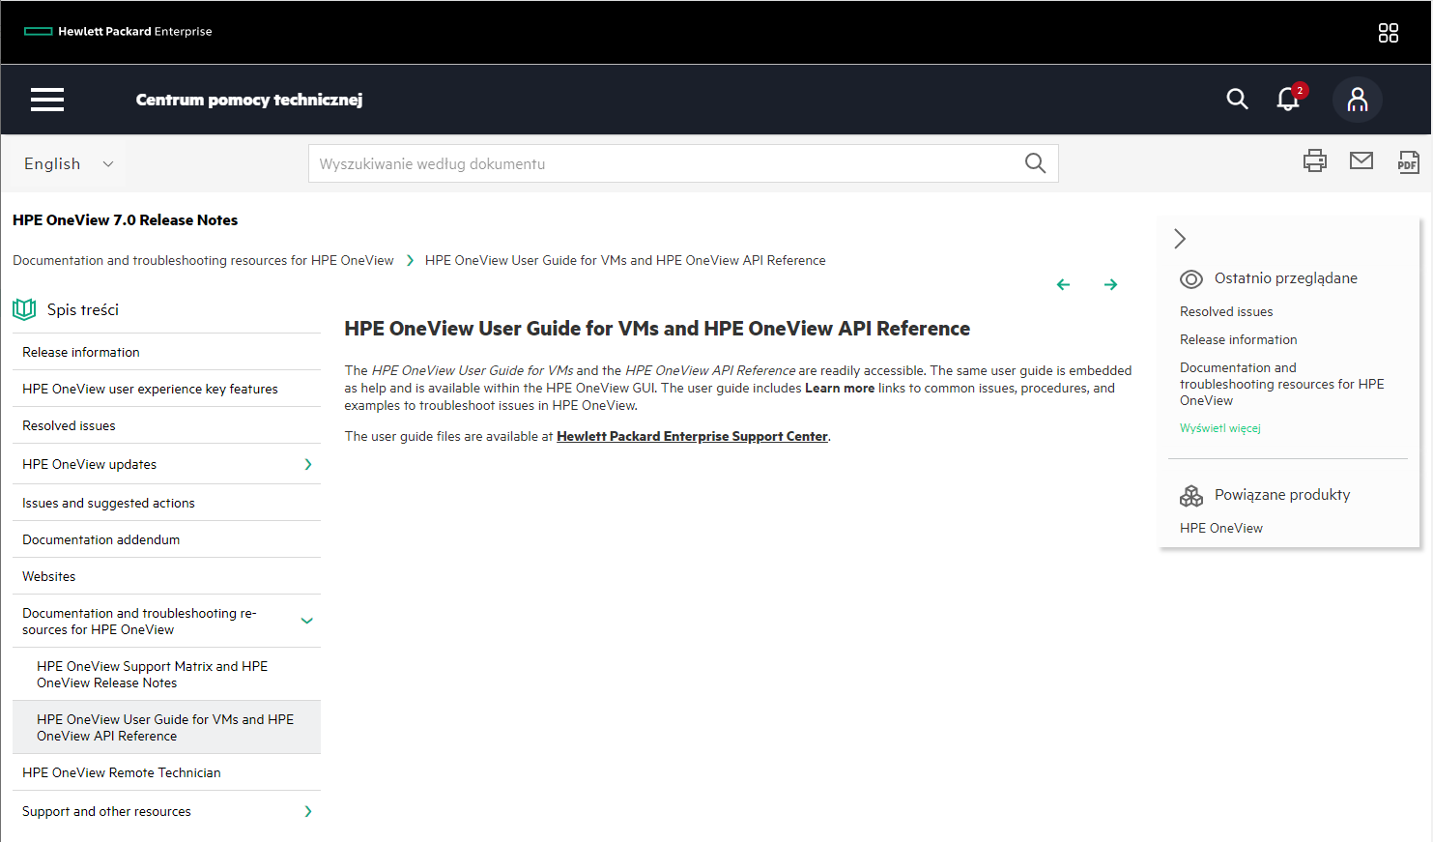This screenshot has width=1433, height=842.
Task: Click the Spis treści heading text
Action: click(83, 309)
